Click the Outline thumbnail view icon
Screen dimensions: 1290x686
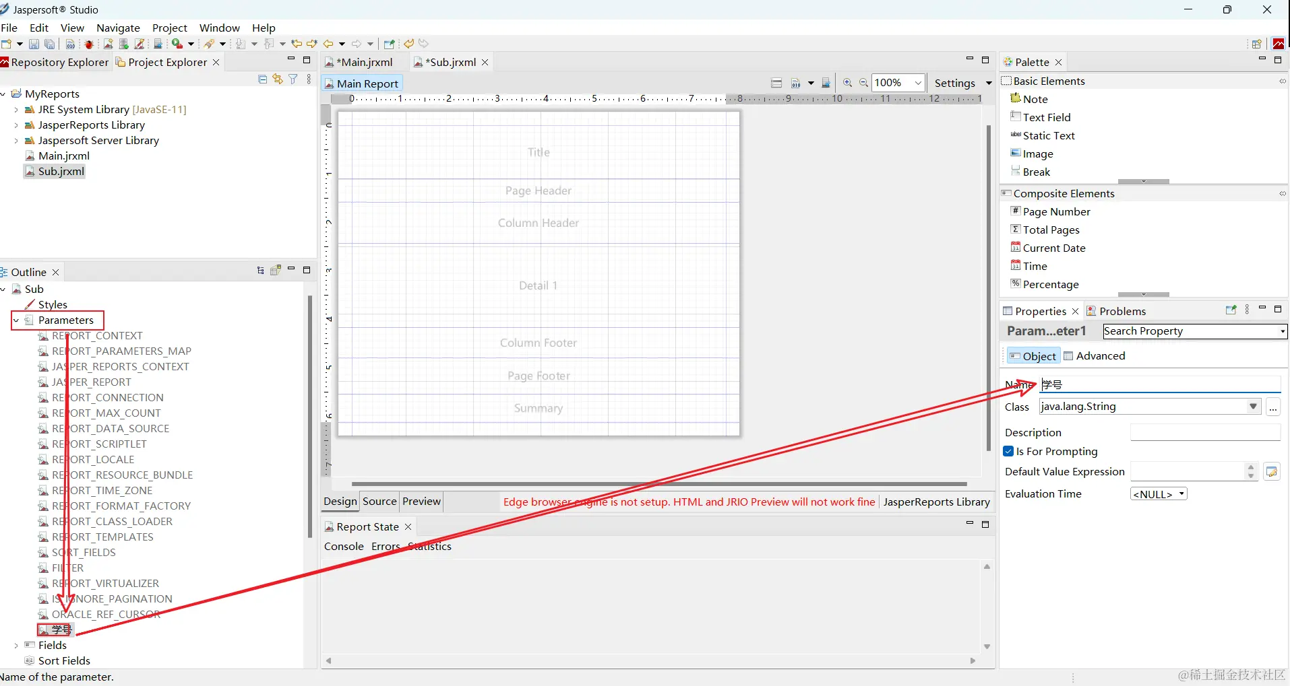click(x=275, y=271)
